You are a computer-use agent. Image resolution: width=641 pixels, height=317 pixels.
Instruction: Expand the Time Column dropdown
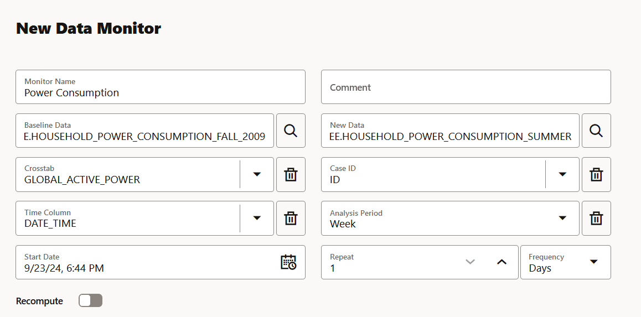point(257,218)
